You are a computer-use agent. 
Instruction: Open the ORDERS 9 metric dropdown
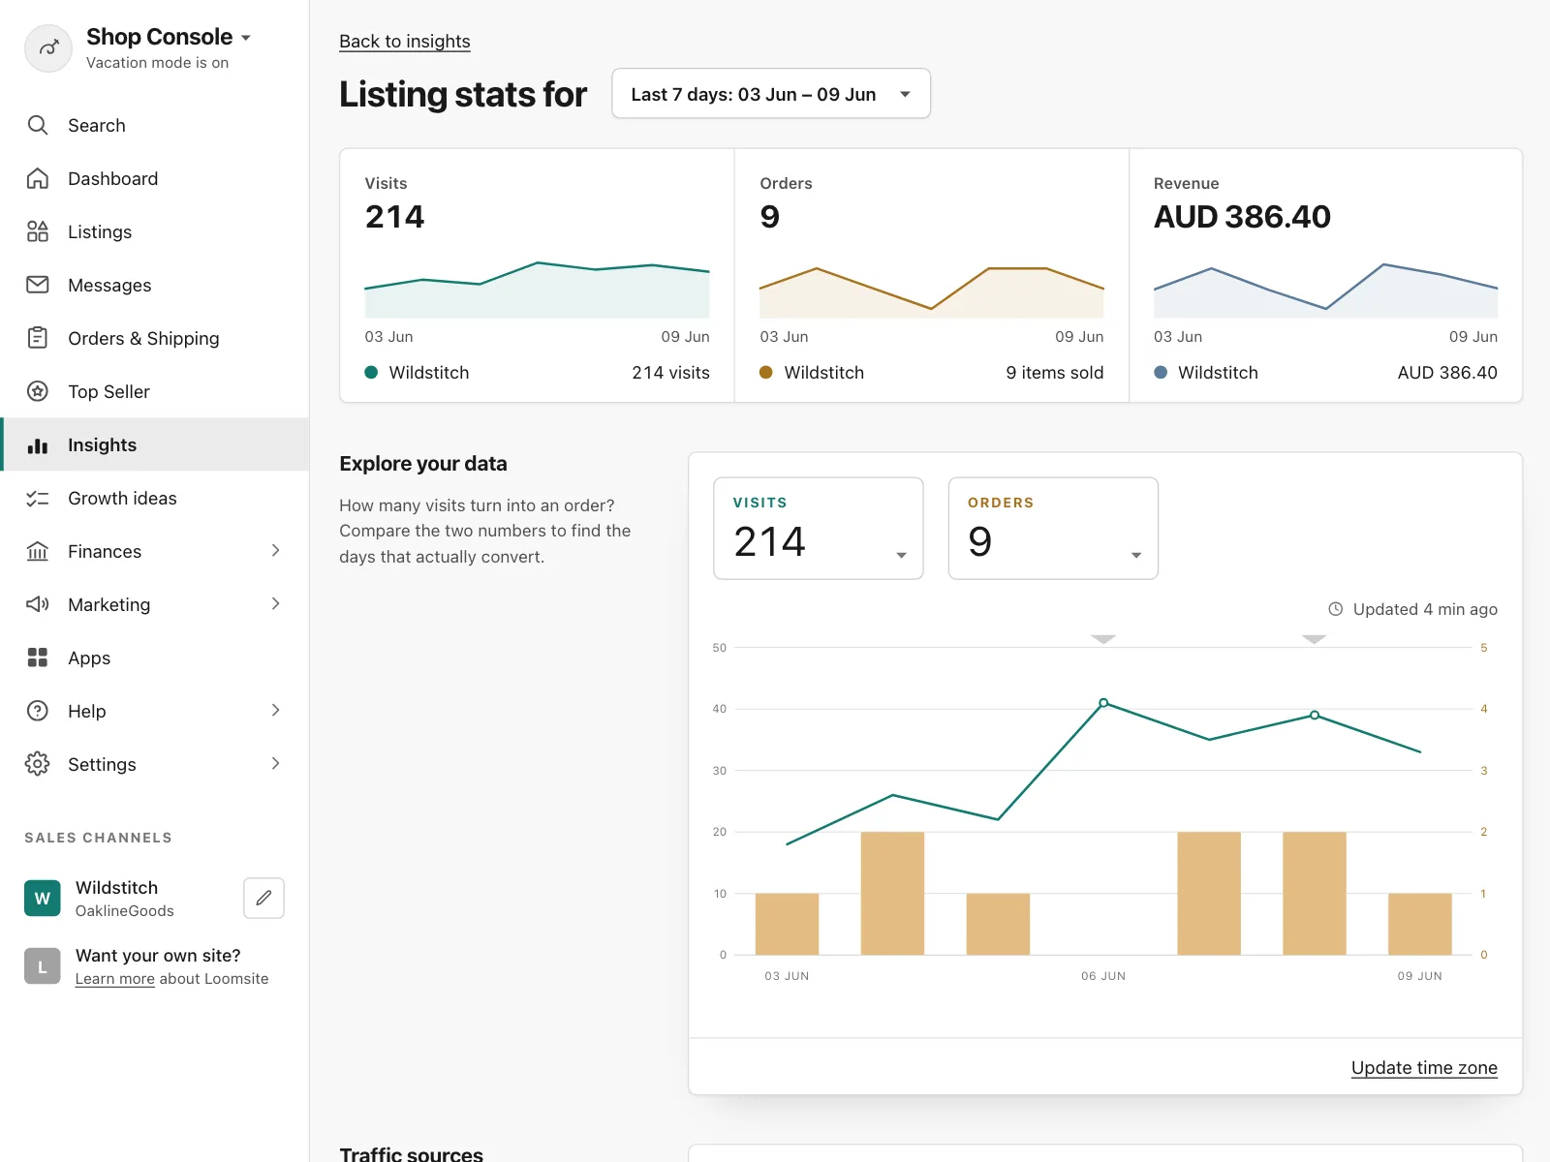coord(1053,529)
